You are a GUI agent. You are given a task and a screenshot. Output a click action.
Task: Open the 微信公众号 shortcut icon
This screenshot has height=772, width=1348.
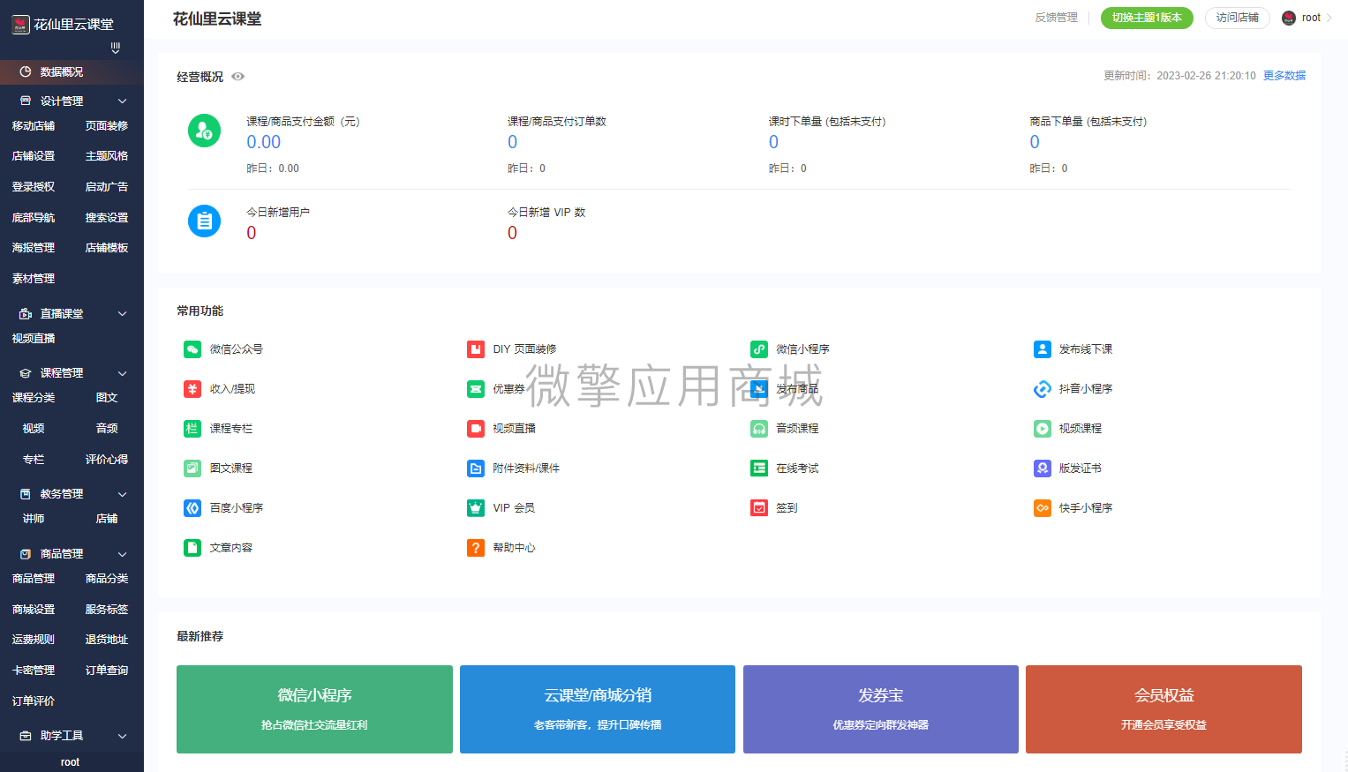[192, 349]
